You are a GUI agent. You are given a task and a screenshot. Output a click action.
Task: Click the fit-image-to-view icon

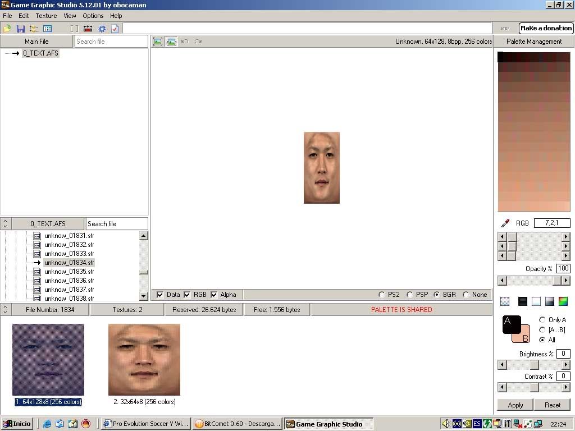(158, 42)
